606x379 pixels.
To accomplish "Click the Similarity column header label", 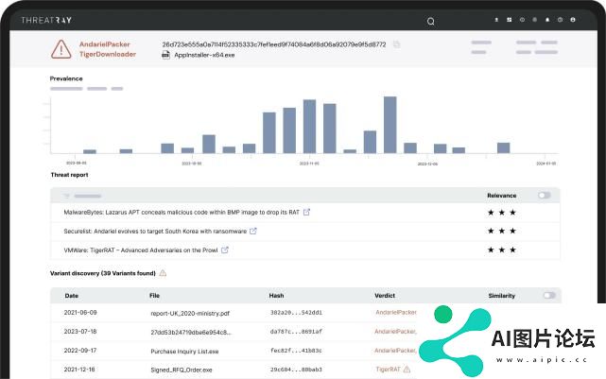I will click(x=502, y=296).
